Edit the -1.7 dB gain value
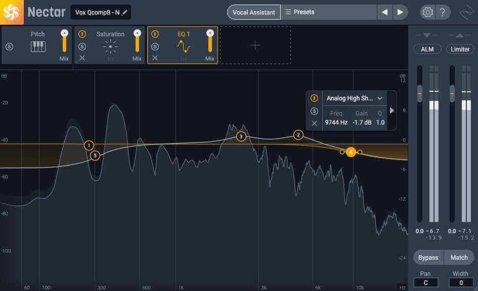Screen dimensions: 478x291 [362, 122]
